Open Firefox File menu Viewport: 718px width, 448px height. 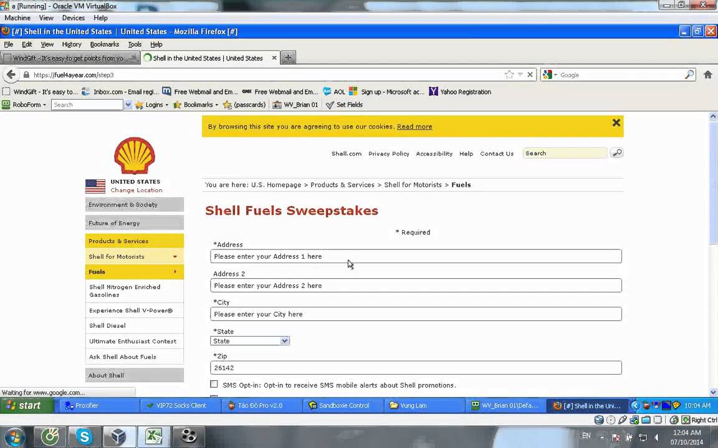8,44
